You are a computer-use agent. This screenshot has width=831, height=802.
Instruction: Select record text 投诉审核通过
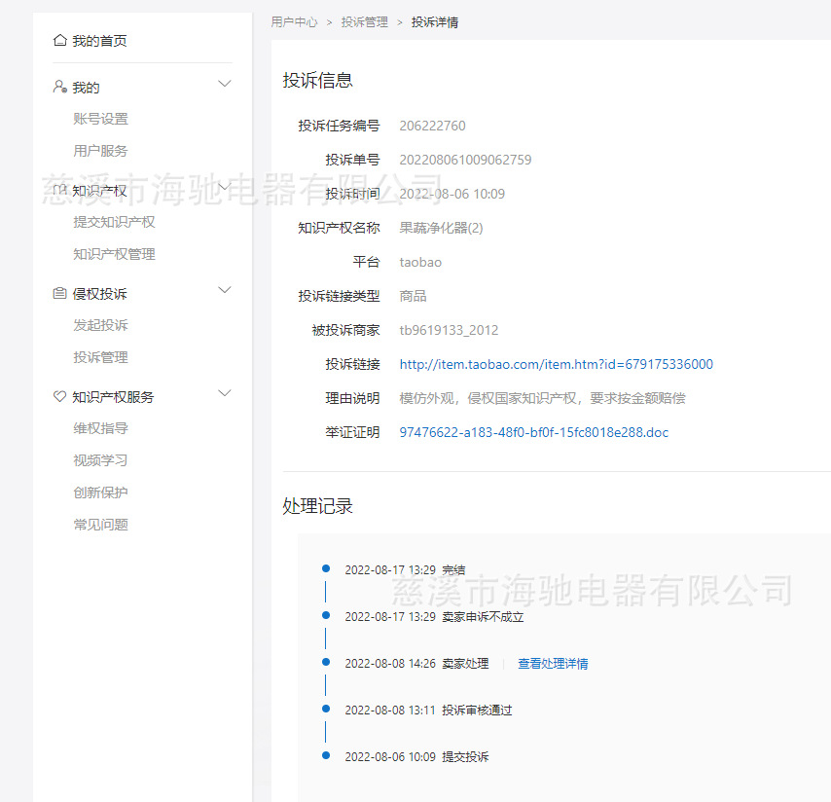coord(477,711)
